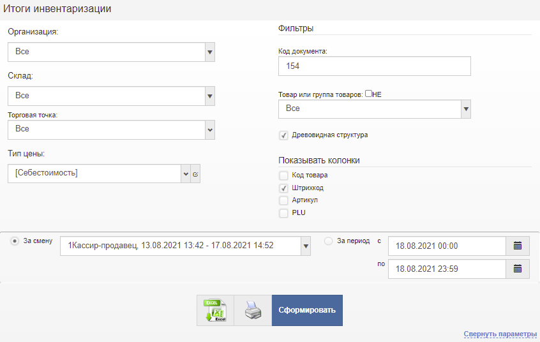Enable the Код товара column checkbox
The width and height of the screenshot is (540, 342).
point(283,175)
